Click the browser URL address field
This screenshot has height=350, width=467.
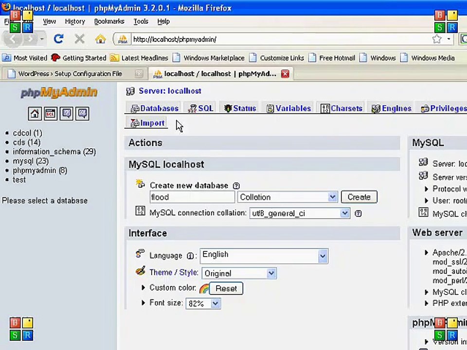point(280,39)
